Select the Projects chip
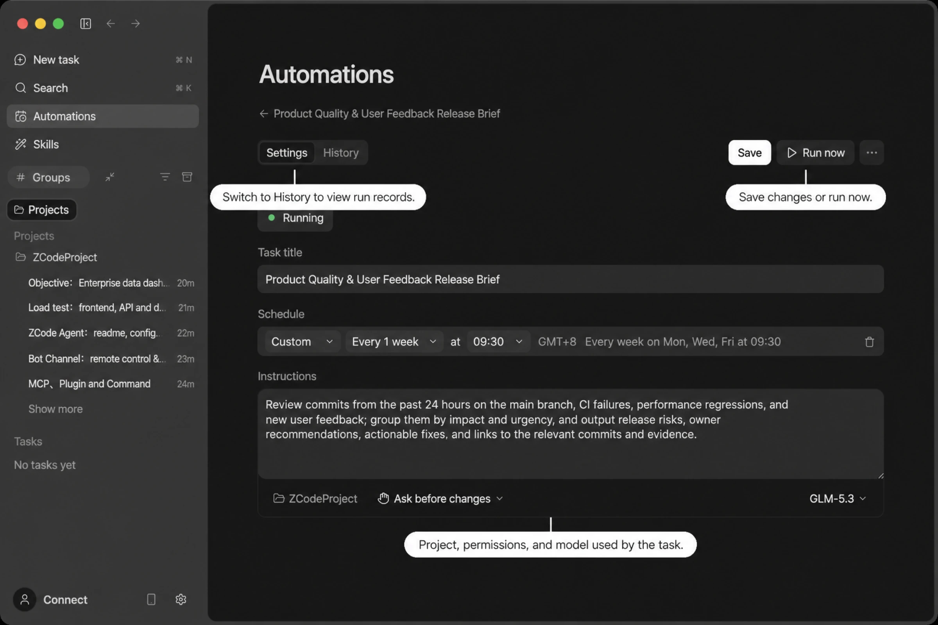Screen dimensions: 938x625 click(41, 210)
